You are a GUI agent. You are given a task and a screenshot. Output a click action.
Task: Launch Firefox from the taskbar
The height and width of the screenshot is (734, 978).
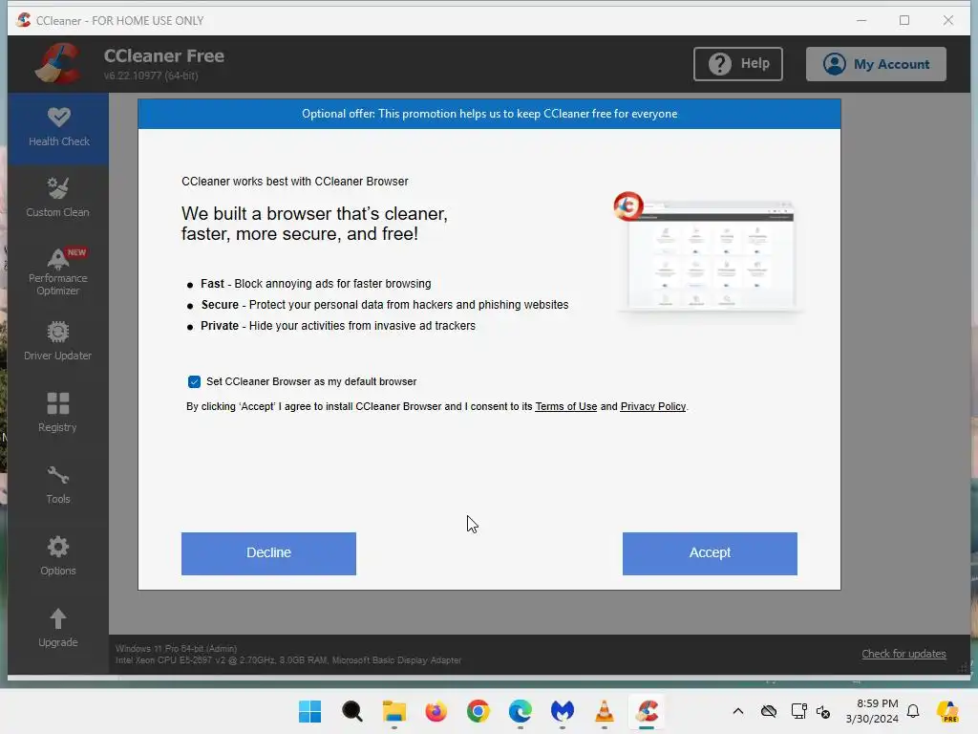click(436, 711)
